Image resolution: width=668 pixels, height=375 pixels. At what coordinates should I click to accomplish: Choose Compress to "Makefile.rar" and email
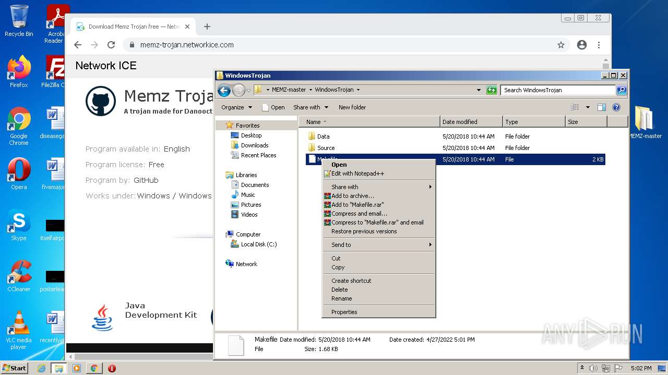click(379, 222)
